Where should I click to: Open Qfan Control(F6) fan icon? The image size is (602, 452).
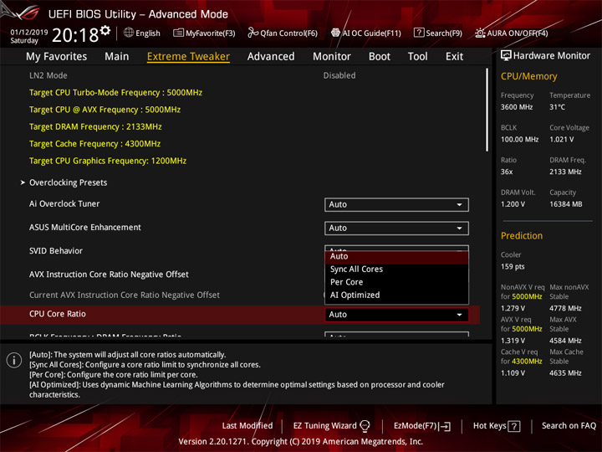(x=253, y=33)
